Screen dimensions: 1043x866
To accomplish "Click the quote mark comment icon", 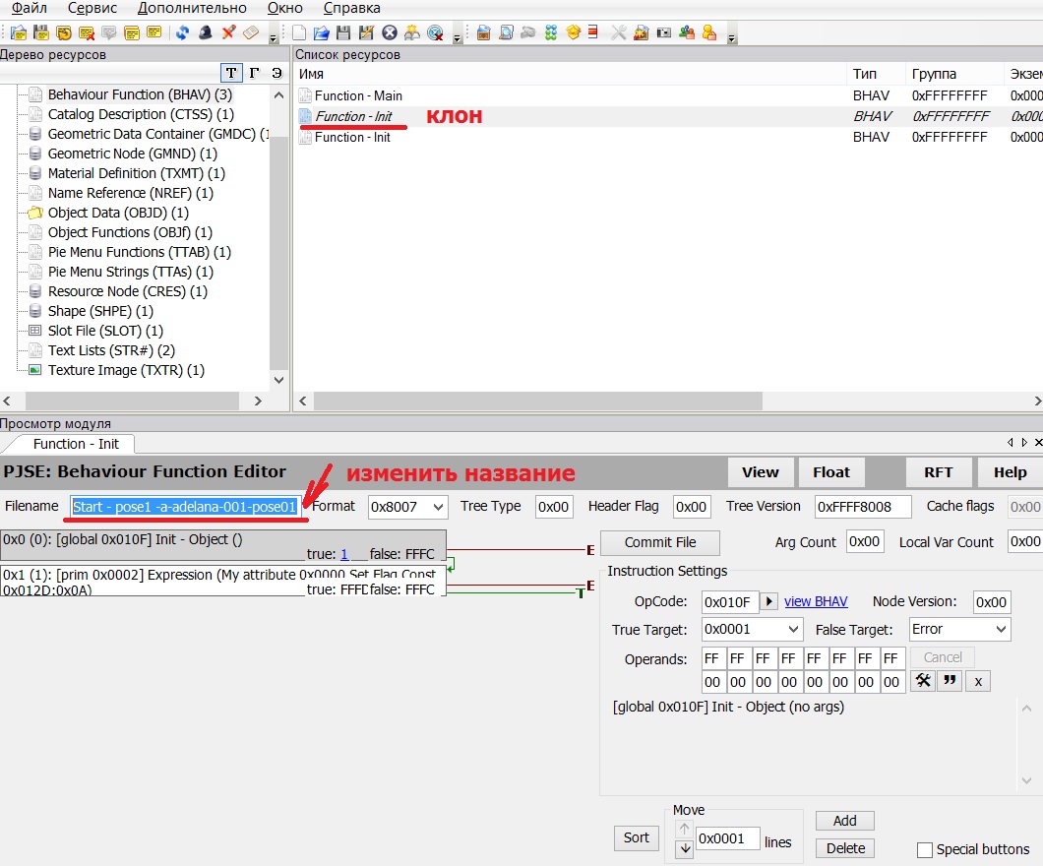I will (x=950, y=682).
